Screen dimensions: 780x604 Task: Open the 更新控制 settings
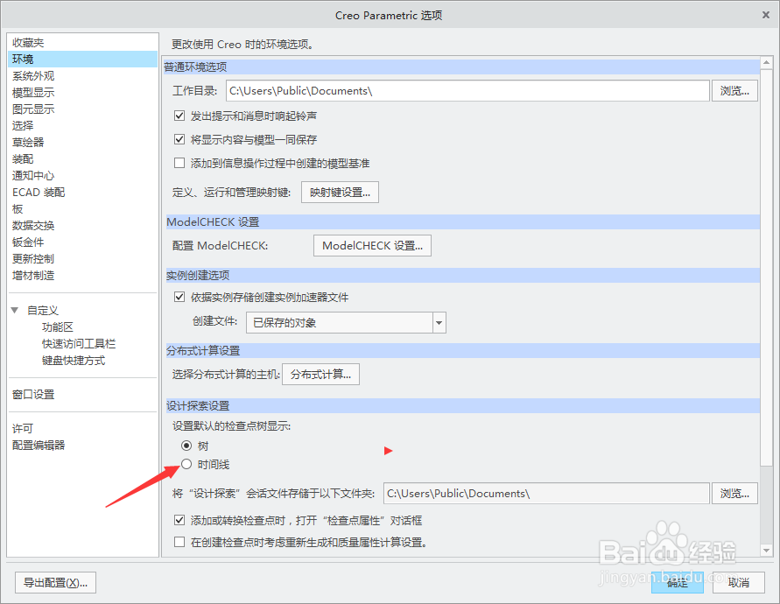pyautogui.click(x=33, y=259)
